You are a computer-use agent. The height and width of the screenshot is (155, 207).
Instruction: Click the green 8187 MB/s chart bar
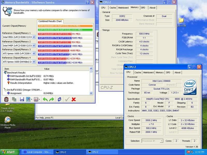pyautogui.click(x=65, y=30)
